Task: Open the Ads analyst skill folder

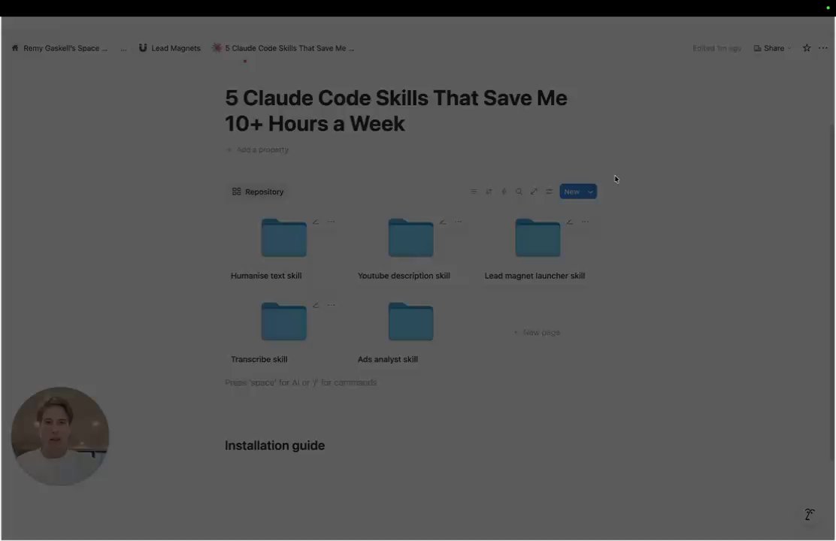Action: (410, 322)
